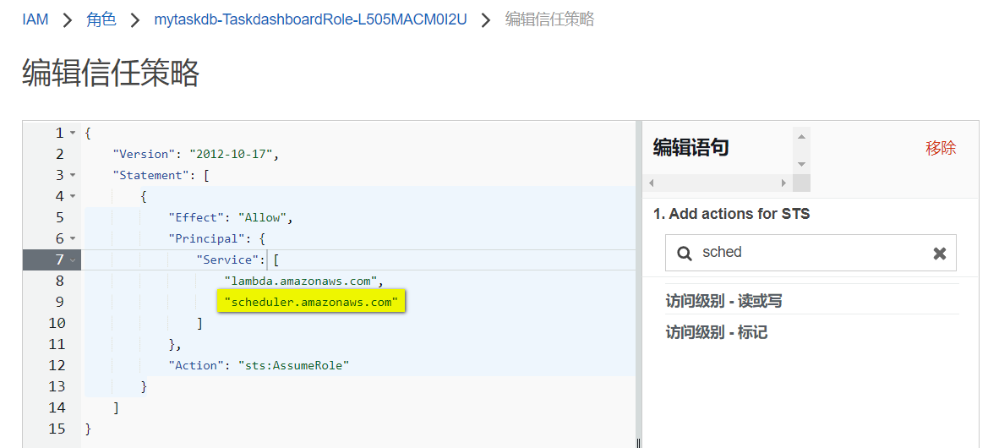Expand 访问级别 - 标记 section

pyautogui.click(x=717, y=332)
